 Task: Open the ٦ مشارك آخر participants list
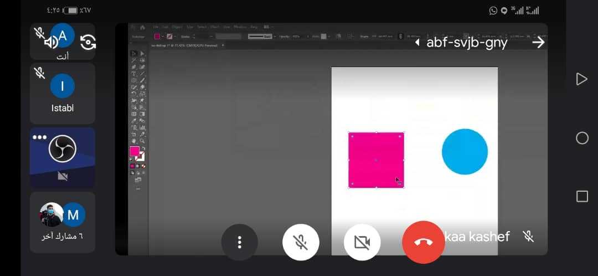tap(62, 222)
